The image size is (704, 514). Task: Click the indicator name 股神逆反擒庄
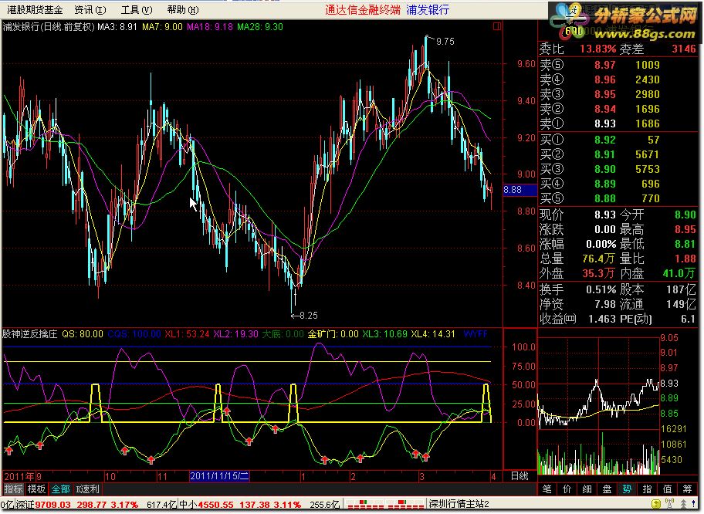pyautogui.click(x=30, y=334)
